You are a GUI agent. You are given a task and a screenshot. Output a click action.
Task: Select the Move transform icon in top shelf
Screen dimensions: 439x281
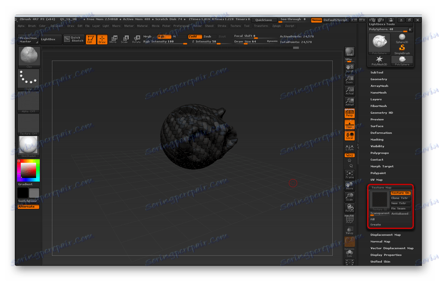(x=113, y=39)
